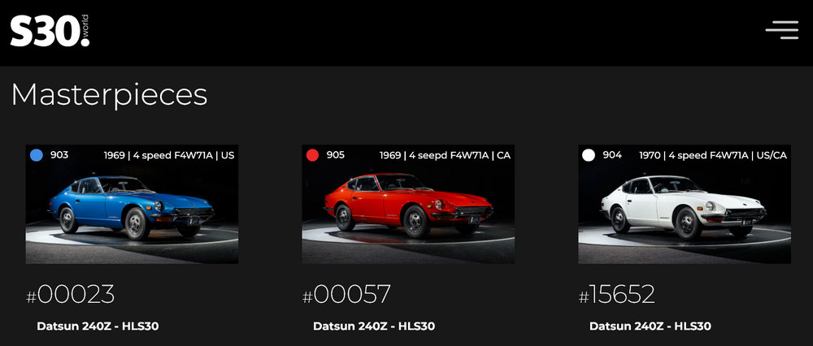This screenshot has height=346, width=813.
Task: Open the blue Datsun 240Z photo
Action: [132, 204]
